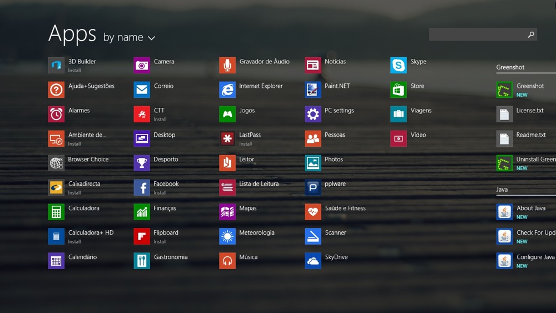Launch the Scanner icon
Viewport: 556px width, 313px height.
(x=312, y=236)
